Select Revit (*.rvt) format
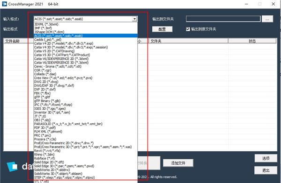The width and height of the screenshot is (281, 183). click(x=86, y=151)
